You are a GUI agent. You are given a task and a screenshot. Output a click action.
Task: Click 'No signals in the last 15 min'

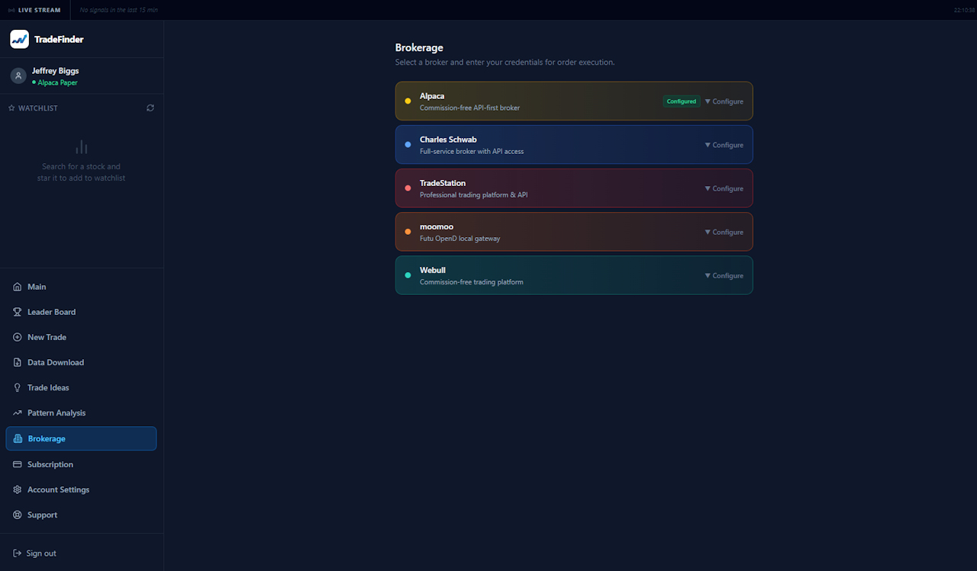119,10
